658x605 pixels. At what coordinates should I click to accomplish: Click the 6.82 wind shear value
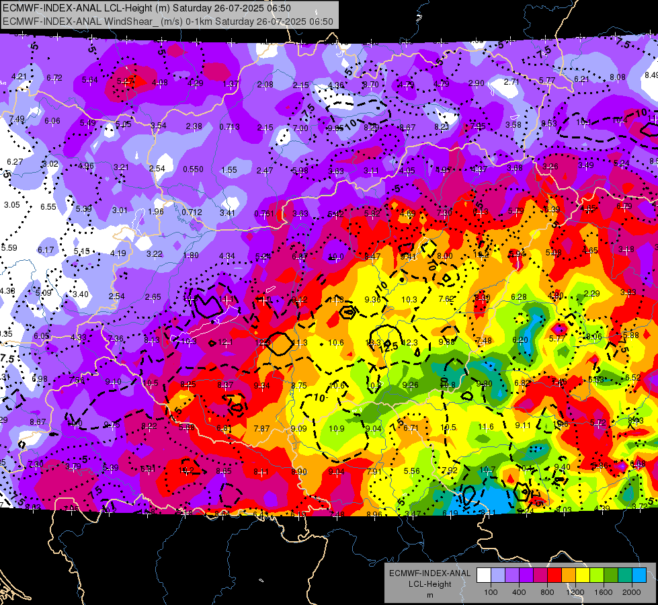[x=522, y=383]
